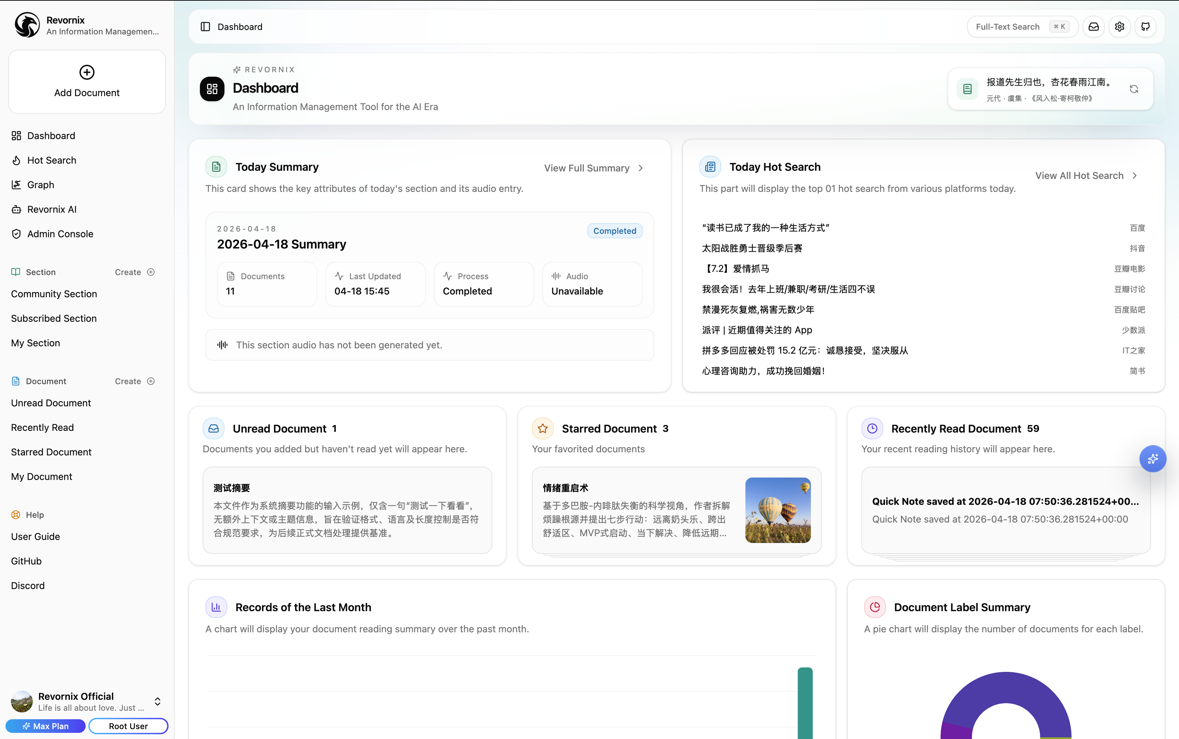
Task: Click the Section Create button
Action: (134, 272)
